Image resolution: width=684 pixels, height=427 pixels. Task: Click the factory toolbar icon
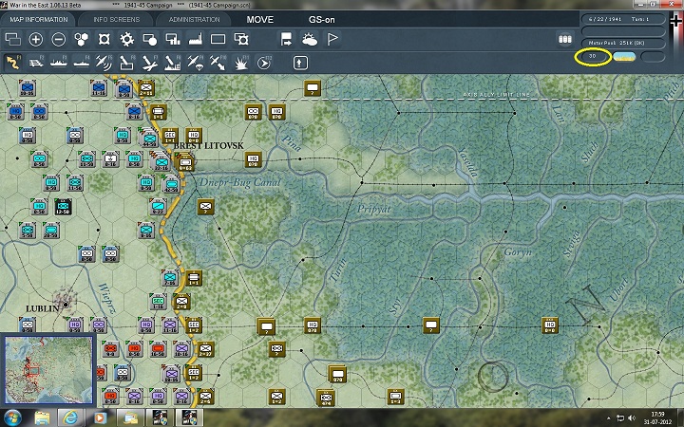click(x=196, y=40)
